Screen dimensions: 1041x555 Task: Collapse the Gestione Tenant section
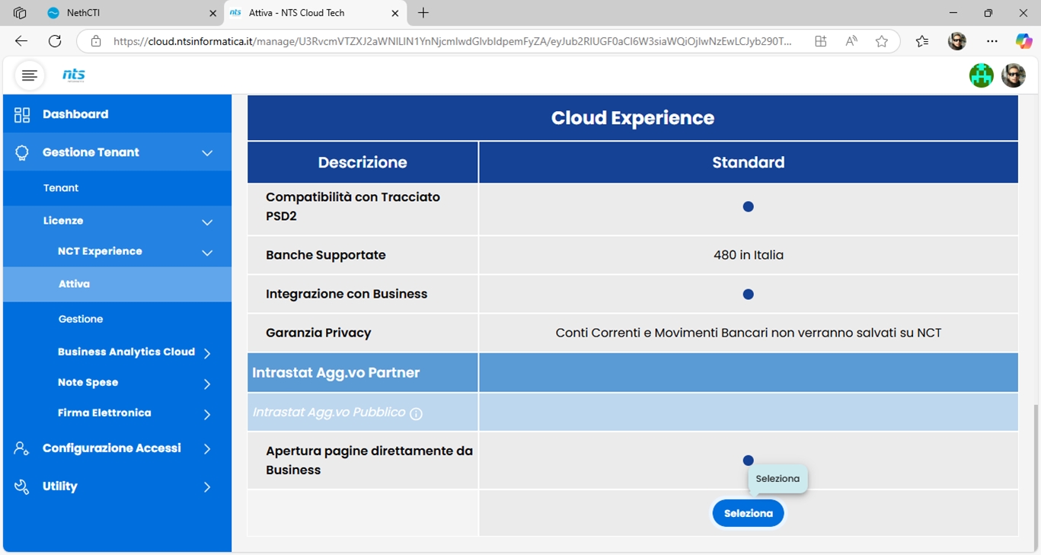click(x=206, y=153)
